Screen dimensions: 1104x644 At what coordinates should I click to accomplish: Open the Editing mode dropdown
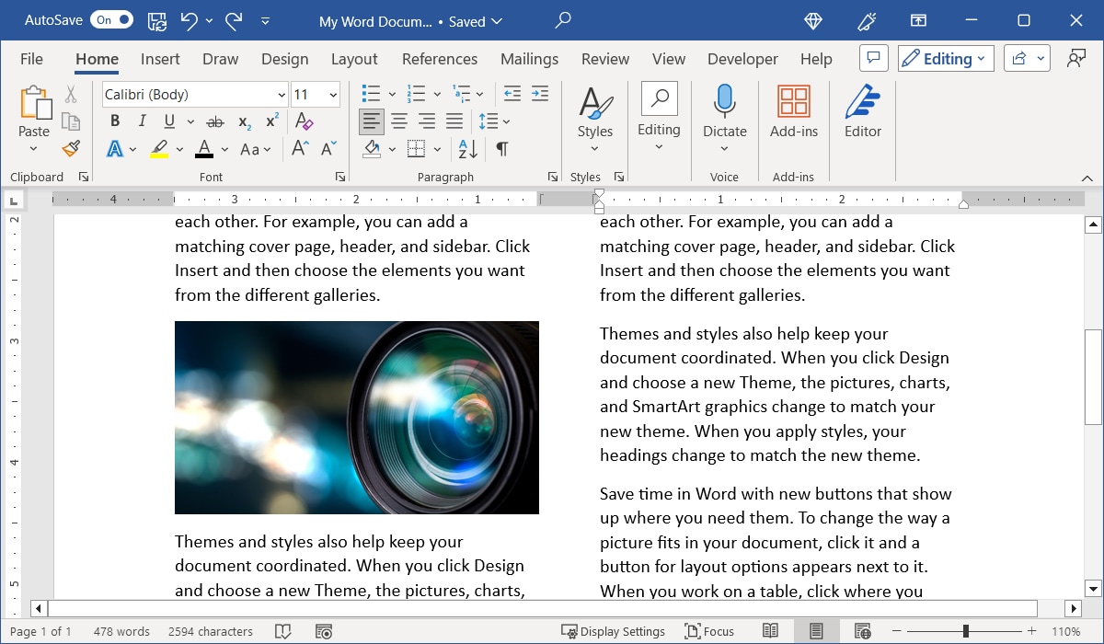click(945, 57)
